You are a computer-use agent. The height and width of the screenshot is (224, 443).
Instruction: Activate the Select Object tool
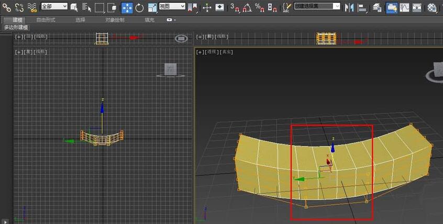coord(74,8)
